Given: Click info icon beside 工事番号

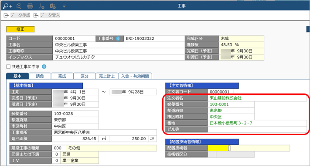Looking at the screenshot, I should pyautogui.click(x=118, y=38).
